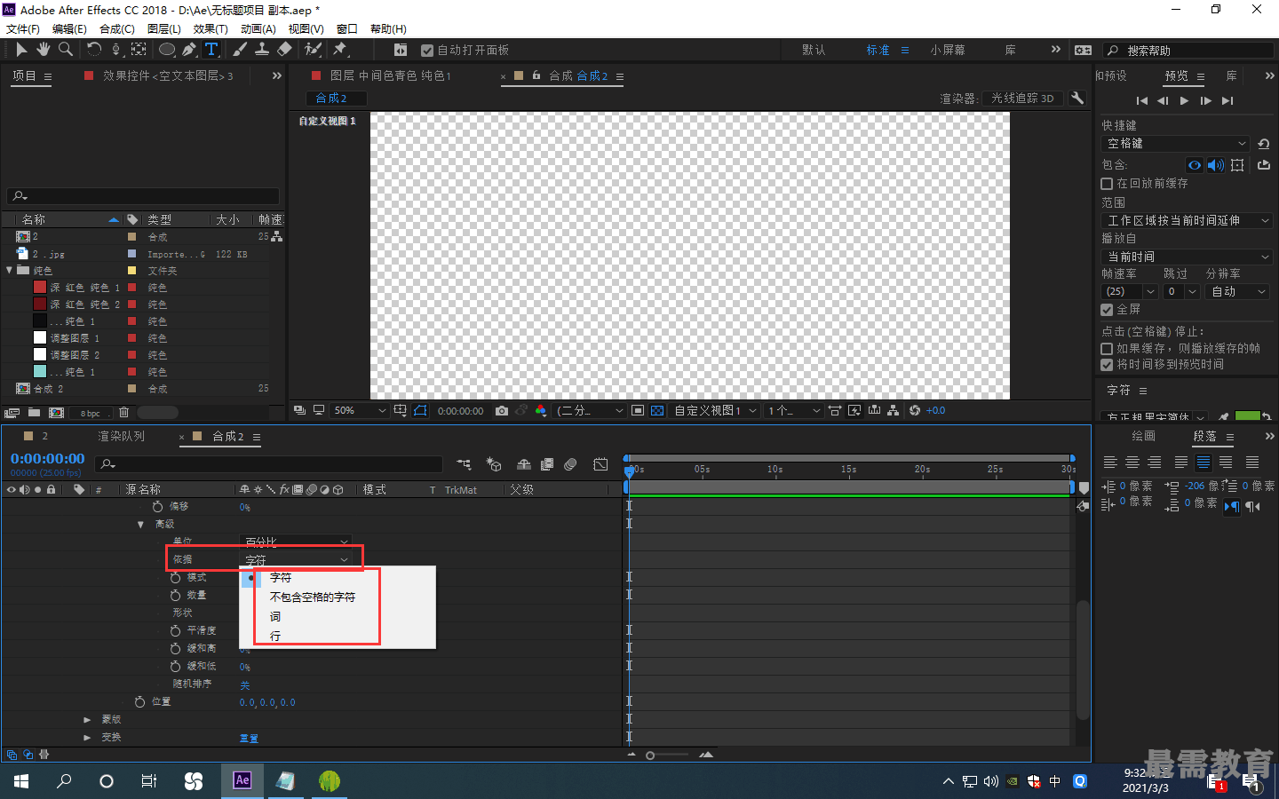1279x799 pixels.
Task: Switch to the 绘画 panel tab
Action: (x=1143, y=436)
